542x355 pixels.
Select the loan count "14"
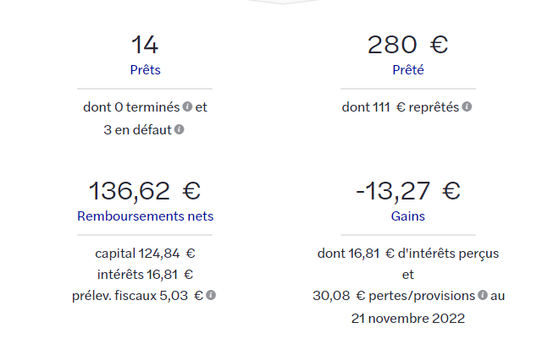145,45
